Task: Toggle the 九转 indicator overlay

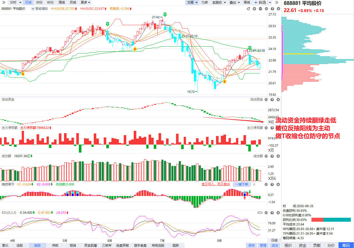Action: point(204,2)
